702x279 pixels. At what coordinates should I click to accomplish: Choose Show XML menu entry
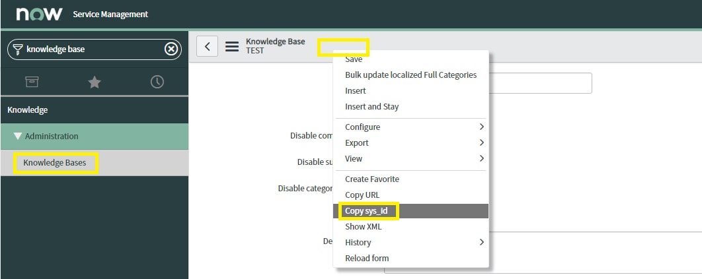pos(364,226)
